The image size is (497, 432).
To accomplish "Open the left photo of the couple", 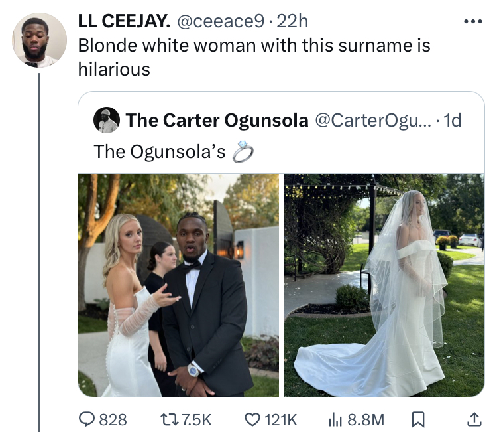I will click(x=178, y=285).
